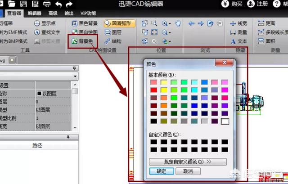Pick the pure yellow basic color swatch
The height and width of the screenshot is (184, 288).
point(164,90)
